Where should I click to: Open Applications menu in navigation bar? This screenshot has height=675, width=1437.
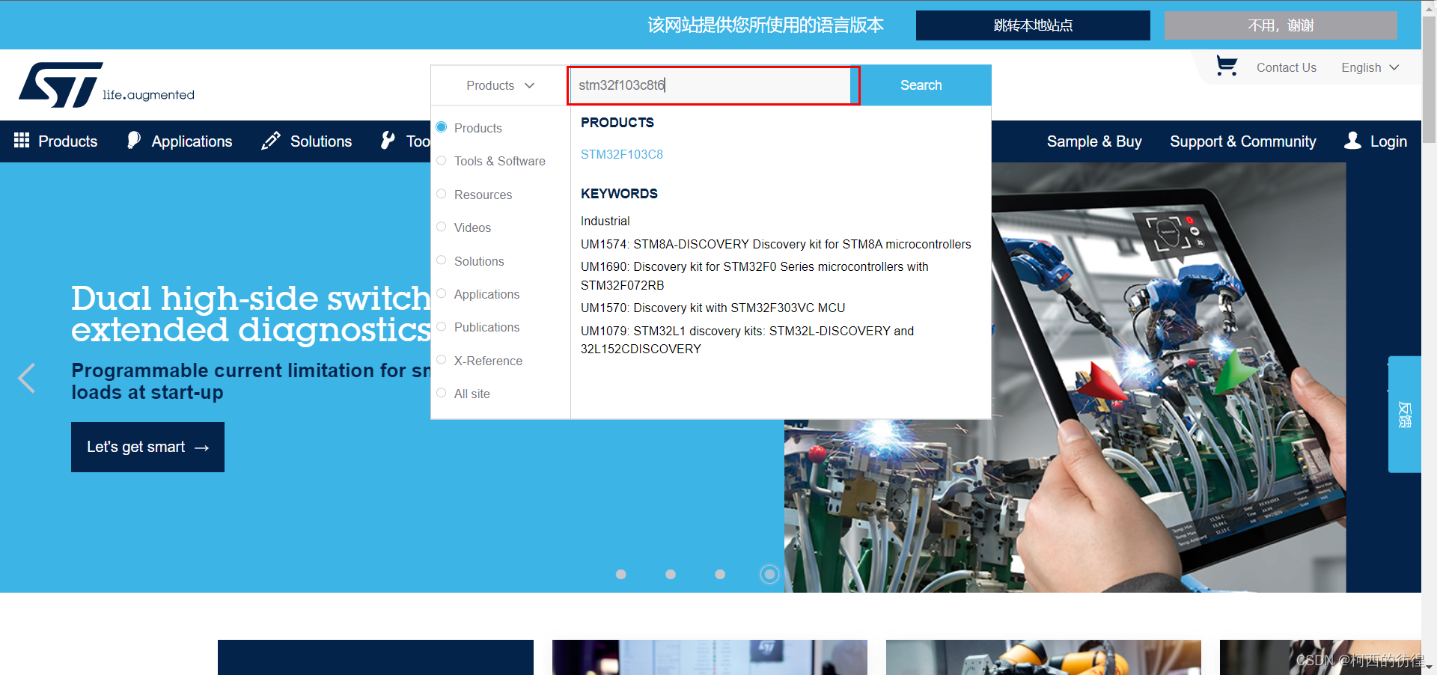pos(180,141)
